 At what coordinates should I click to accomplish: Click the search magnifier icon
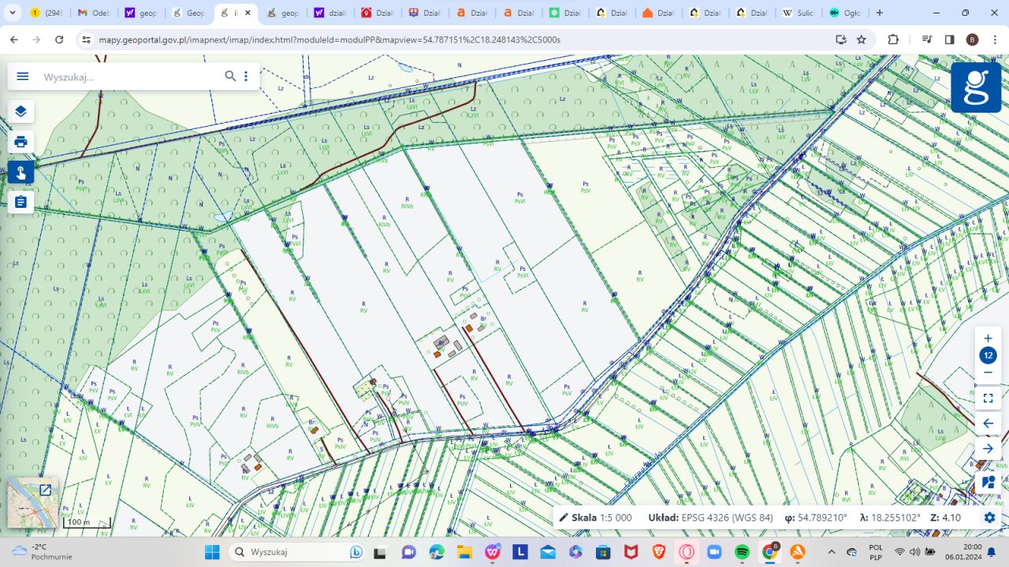pyautogui.click(x=230, y=76)
